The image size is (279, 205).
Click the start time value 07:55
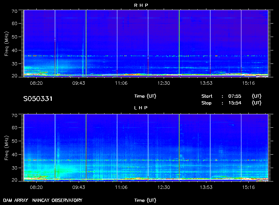[235, 96]
